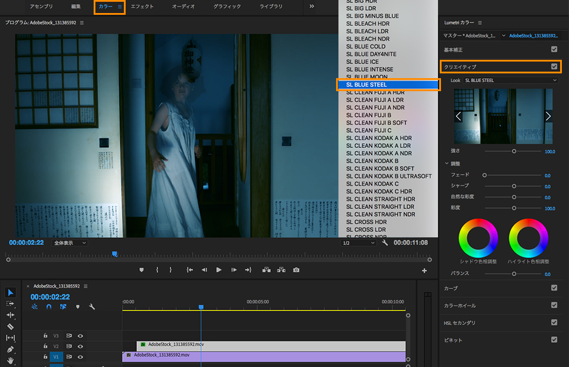Screen dimensions: 569x367
Task: Step forward one frame
Action: 234,270
